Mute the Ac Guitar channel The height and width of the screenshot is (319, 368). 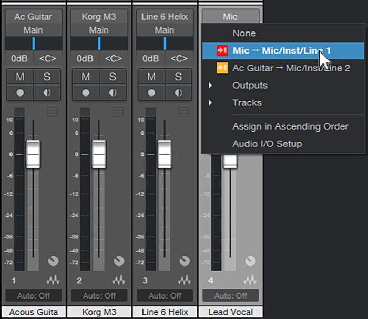(x=20, y=77)
